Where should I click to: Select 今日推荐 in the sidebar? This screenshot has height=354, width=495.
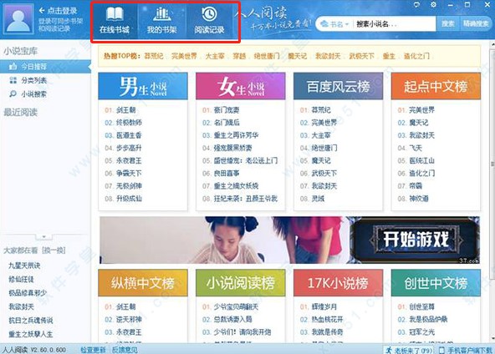[45, 67]
